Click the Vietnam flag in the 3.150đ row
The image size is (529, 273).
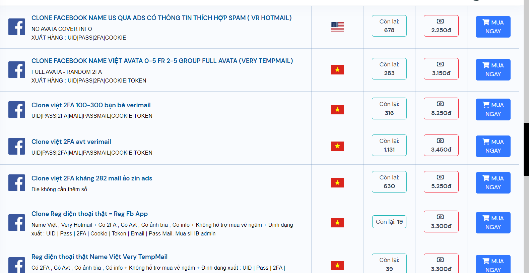337,70
